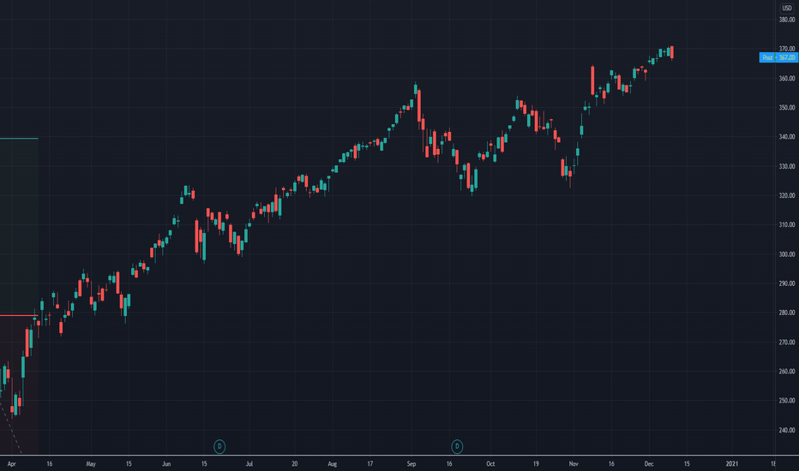Click the 300.00 price axis label
The image size is (799, 471).
coord(787,254)
